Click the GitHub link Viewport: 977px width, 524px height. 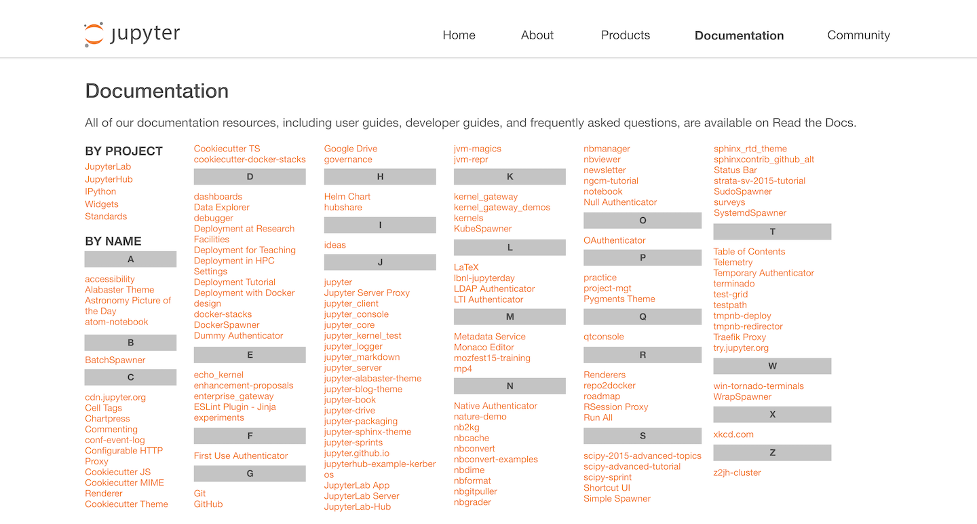(x=208, y=504)
